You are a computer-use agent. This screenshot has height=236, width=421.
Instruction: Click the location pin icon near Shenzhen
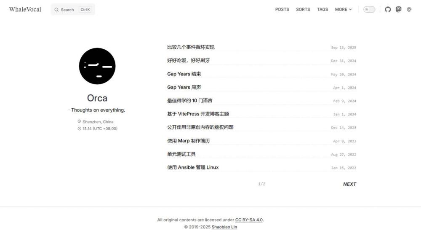pyautogui.click(x=79, y=121)
